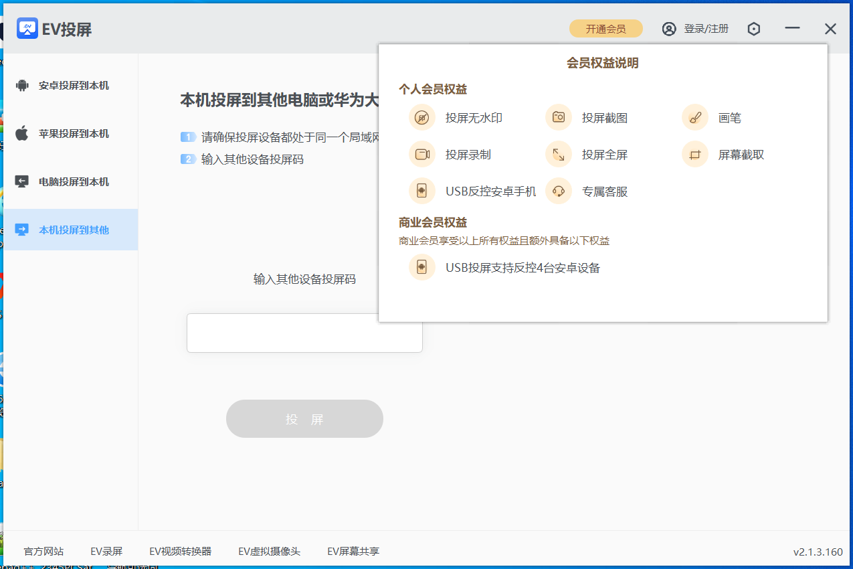This screenshot has width=853, height=569.
Task: Close the EV投屏 window
Action: pyautogui.click(x=830, y=29)
